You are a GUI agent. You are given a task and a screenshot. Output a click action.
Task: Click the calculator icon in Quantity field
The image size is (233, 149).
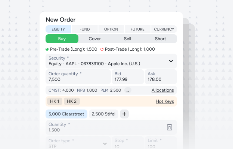(170, 127)
